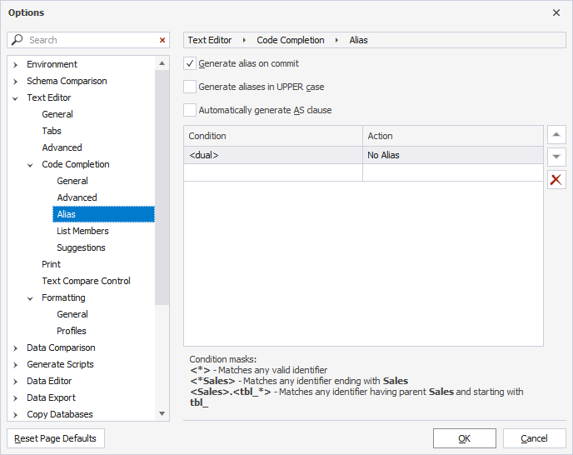The height and width of the screenshot is (455, 573).
Task: Open Advanced under Code Completion
Action: [x=77, y=197]
